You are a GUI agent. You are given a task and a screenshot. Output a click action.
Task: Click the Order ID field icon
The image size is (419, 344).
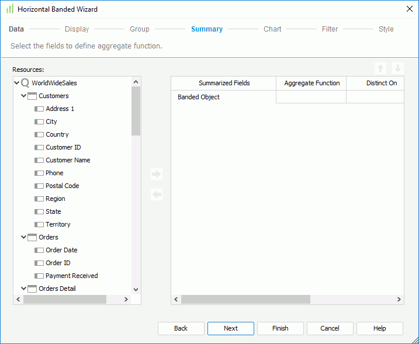click(39, 263)
